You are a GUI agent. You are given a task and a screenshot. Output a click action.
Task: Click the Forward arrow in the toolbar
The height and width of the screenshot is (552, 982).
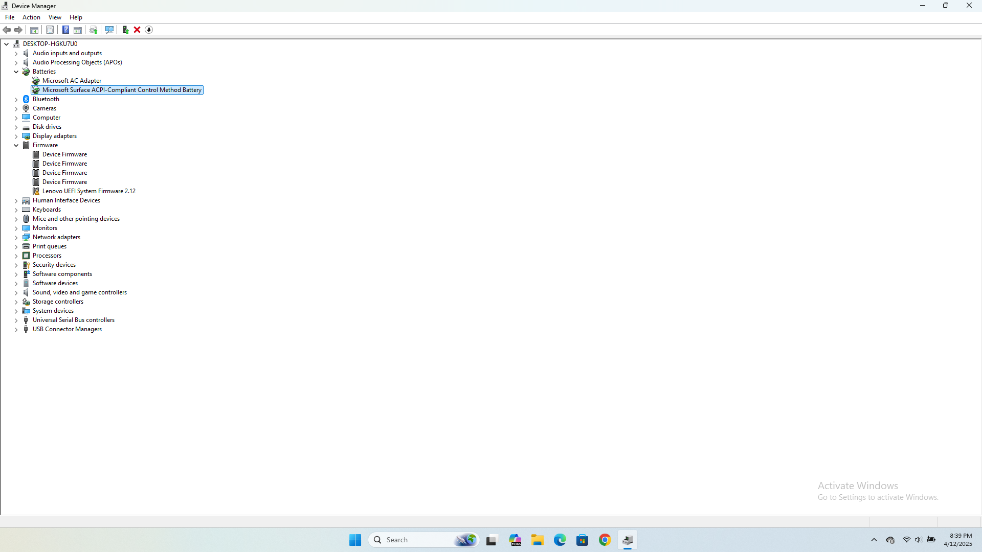coord(18,30)
